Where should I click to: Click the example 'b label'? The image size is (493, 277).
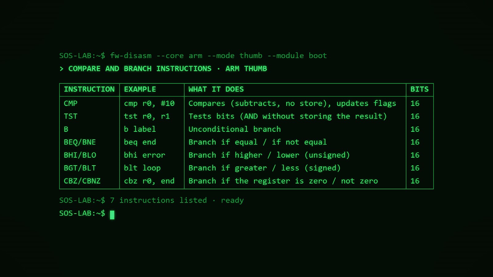coord(140,129)
